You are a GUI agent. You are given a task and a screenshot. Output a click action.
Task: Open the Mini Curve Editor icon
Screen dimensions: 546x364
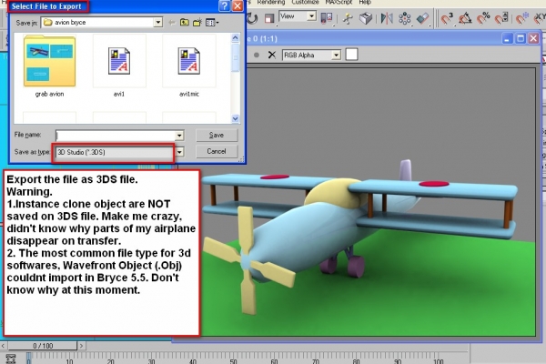coord(11,359)
